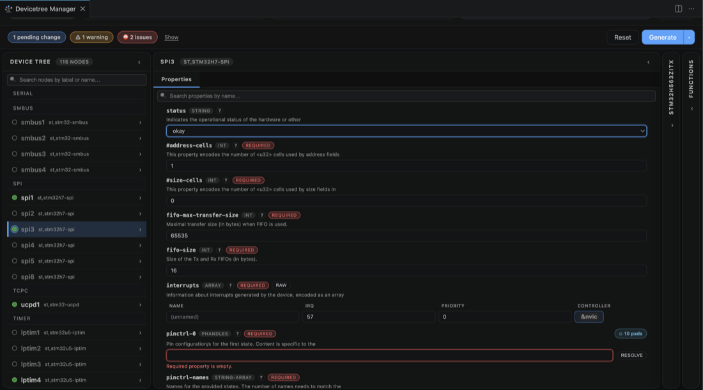Expand the spi1 row chevron
The height and width of the screenshot is (390, 703).
point(140,198)
